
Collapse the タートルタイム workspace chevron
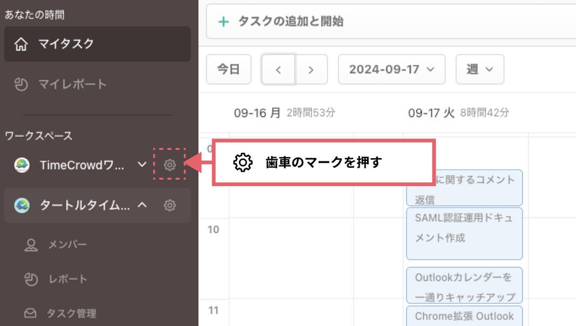pos(142,205)
